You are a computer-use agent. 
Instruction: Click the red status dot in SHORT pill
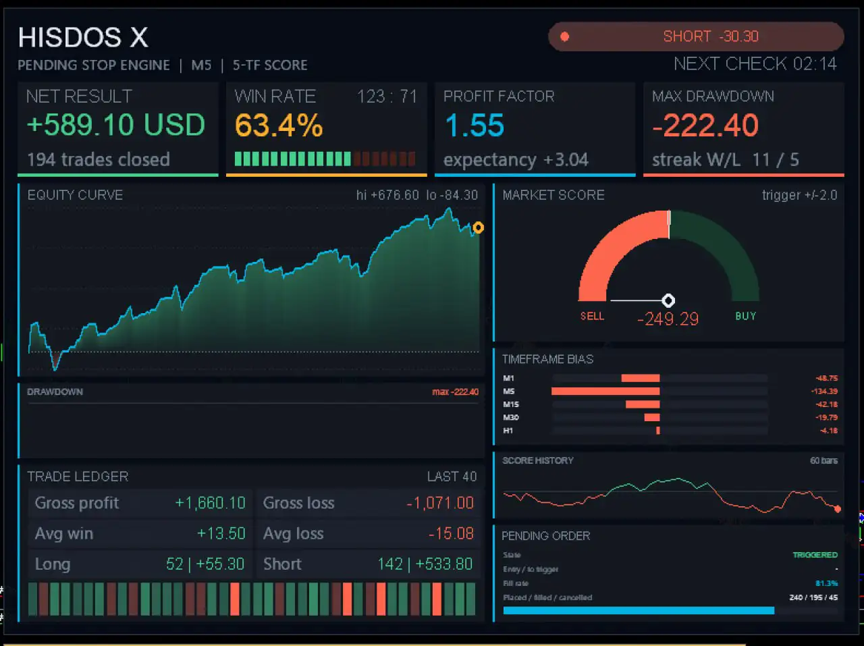point(565,37)
